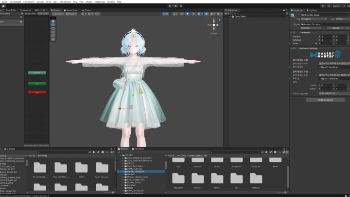Click the Entry state node in animator

click(37, 84)
